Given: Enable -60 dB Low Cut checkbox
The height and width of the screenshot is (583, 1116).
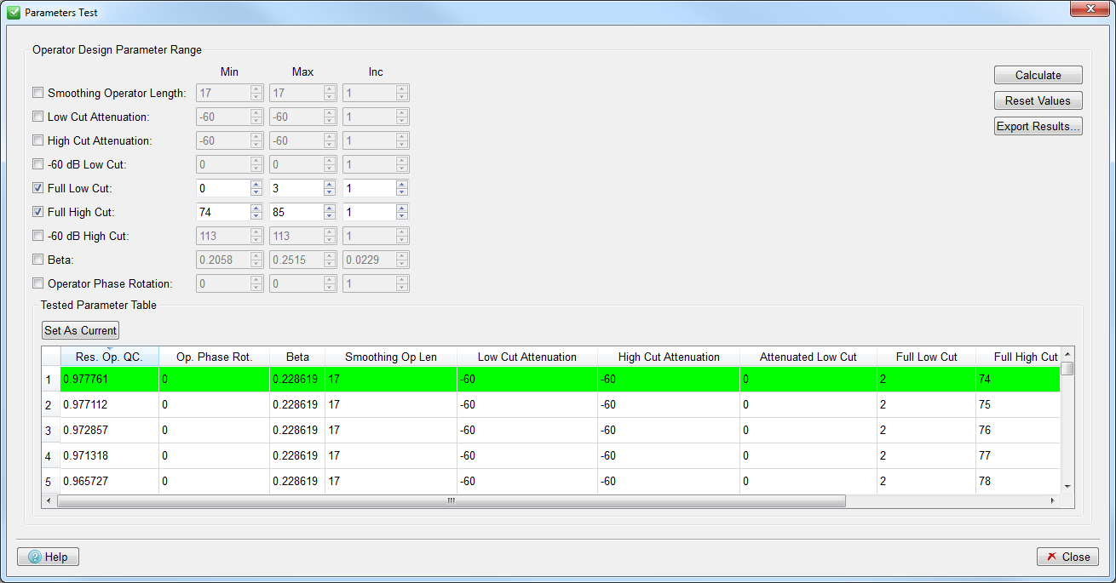Looking at the screenshot, I should (37, 164).
